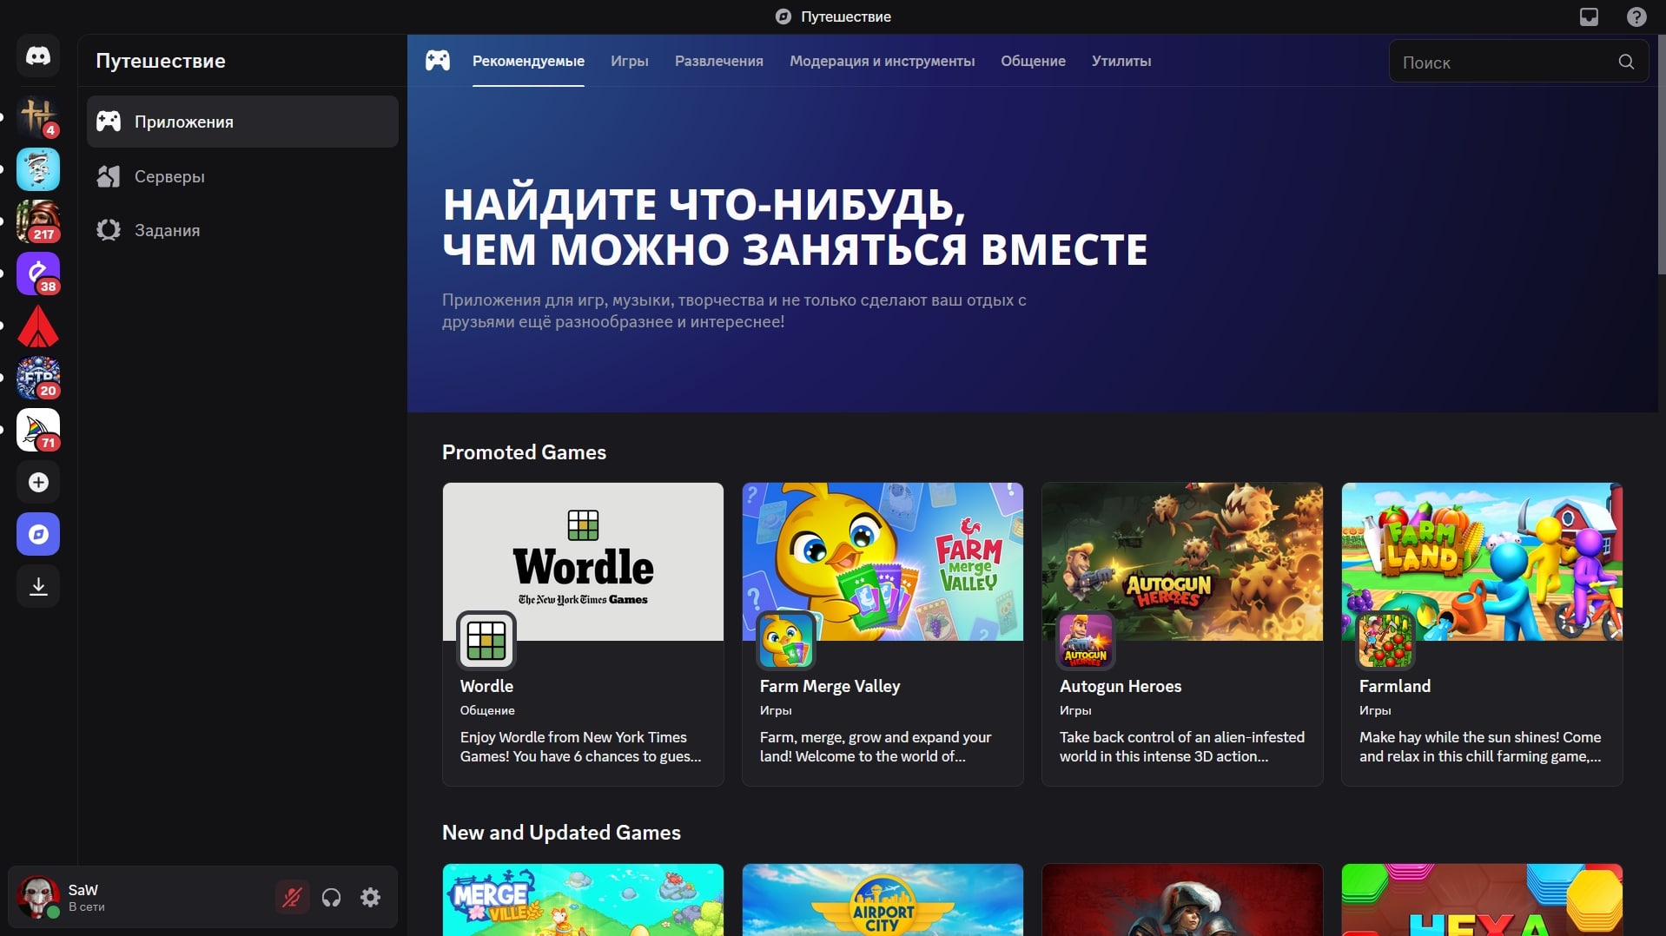The image size is (1666, 936).
Task: Open the dark red warrior game thumbnail
Action: coord(1182,900)
